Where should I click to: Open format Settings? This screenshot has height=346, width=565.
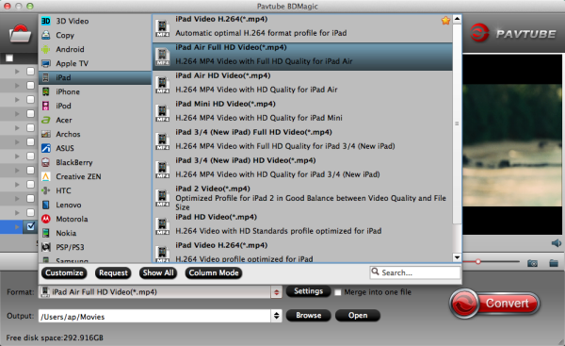tap(309, 291)
